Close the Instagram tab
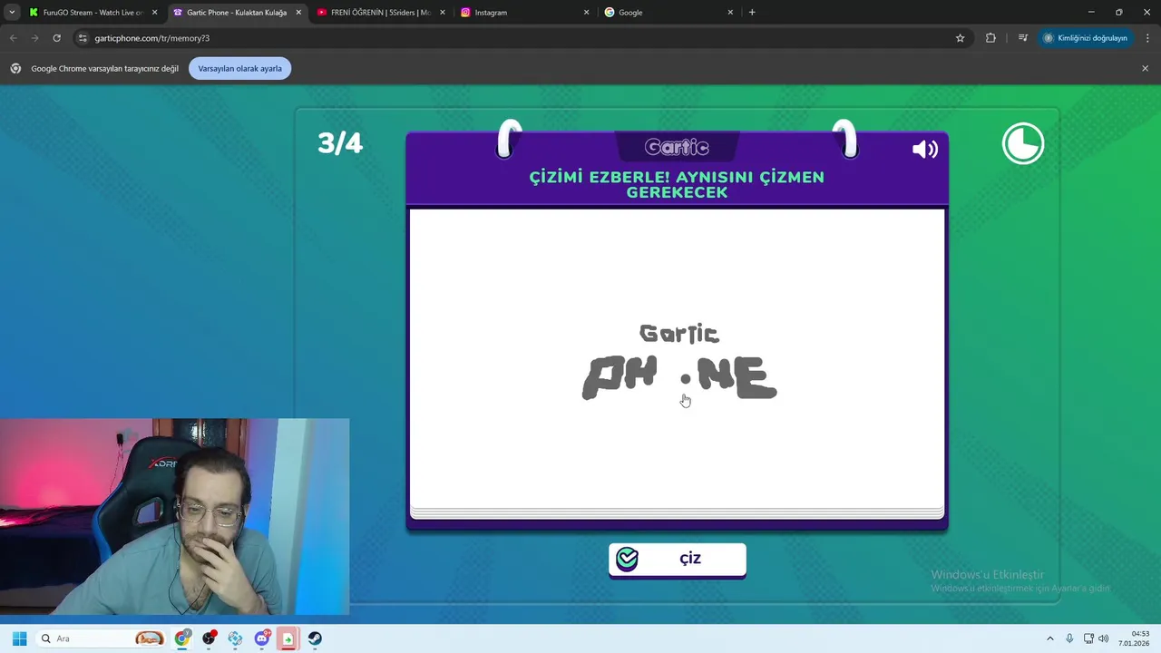 [586, 13]
